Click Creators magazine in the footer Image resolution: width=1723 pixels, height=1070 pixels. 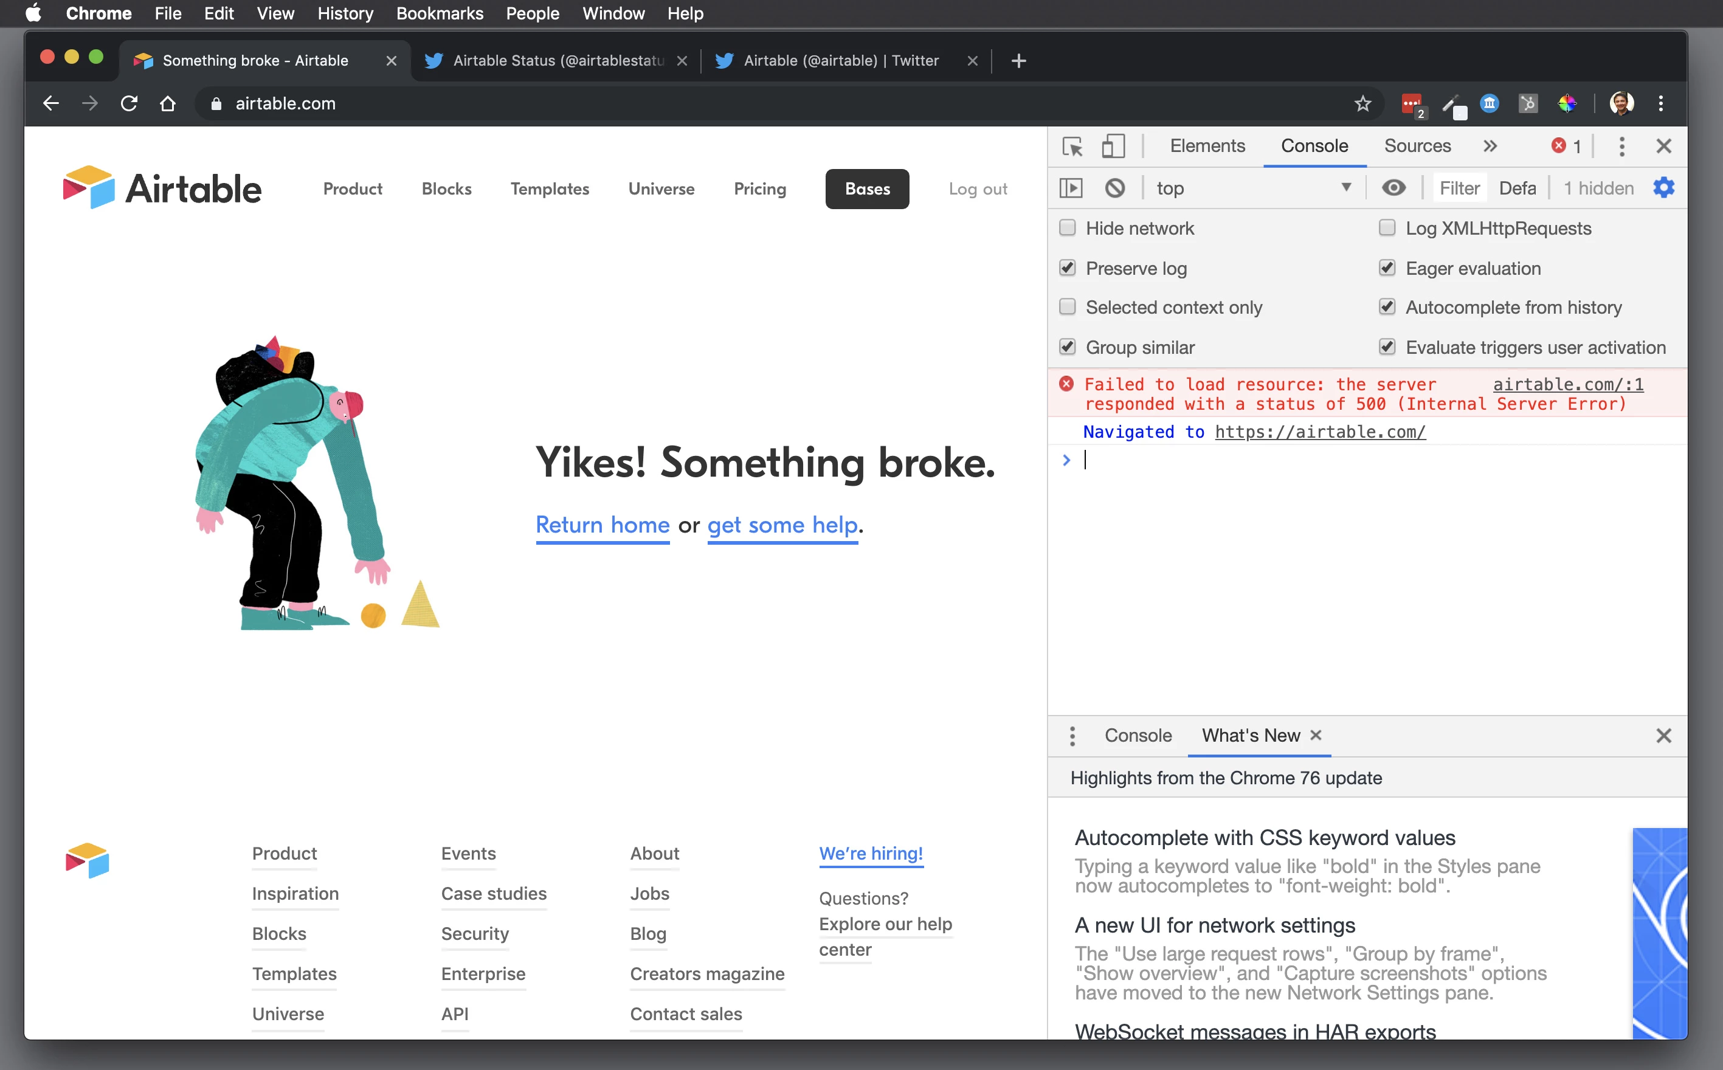pos(707,974)
